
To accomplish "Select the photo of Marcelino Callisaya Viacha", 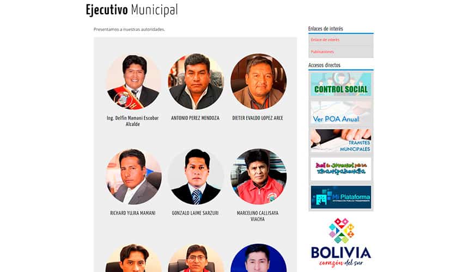I will 258,176.
